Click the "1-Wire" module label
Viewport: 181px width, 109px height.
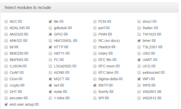pos(59,98)
